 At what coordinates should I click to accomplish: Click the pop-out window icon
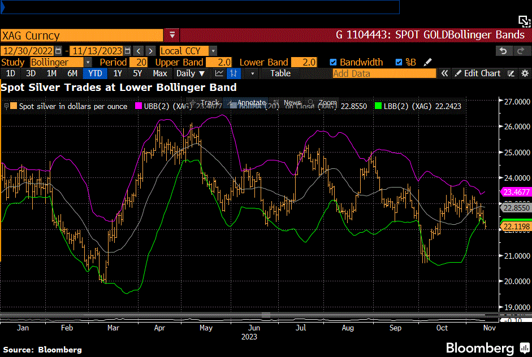[x=524, y=21]
